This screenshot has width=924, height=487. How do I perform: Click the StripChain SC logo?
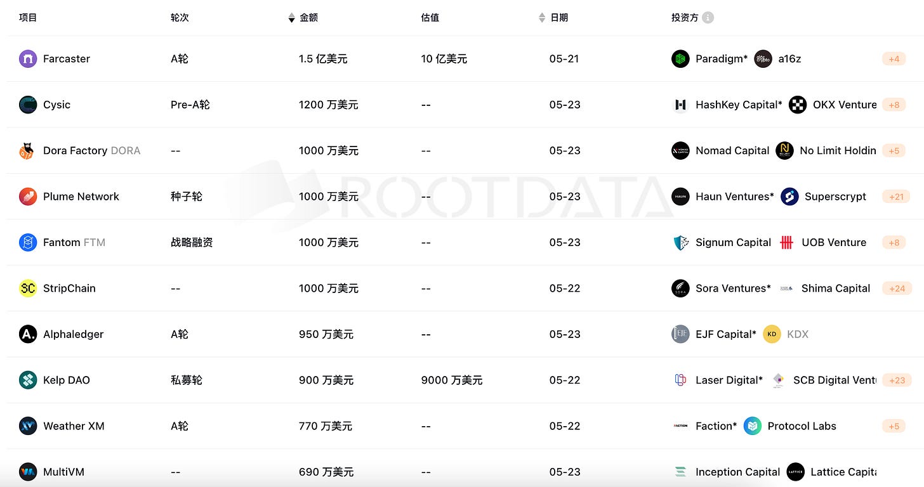click(x=28, y=289)
